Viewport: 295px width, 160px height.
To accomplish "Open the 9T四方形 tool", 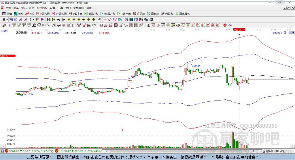I will (108, 14).
